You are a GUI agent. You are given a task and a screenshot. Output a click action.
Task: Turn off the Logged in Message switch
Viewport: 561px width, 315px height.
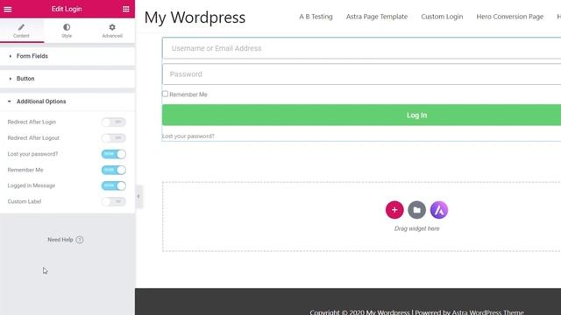(x=113, y=185)
